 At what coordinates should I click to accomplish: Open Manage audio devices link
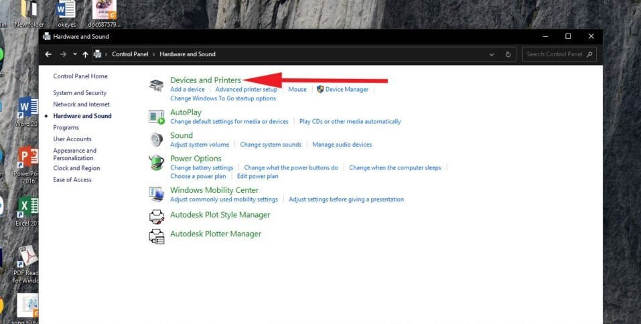[342, 145]
